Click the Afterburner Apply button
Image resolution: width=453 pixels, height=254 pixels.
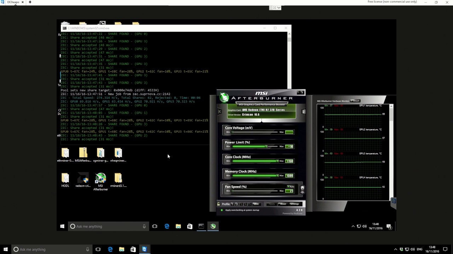[271, 204]
